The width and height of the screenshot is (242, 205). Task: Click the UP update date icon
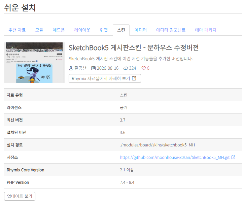pos(93,68)
